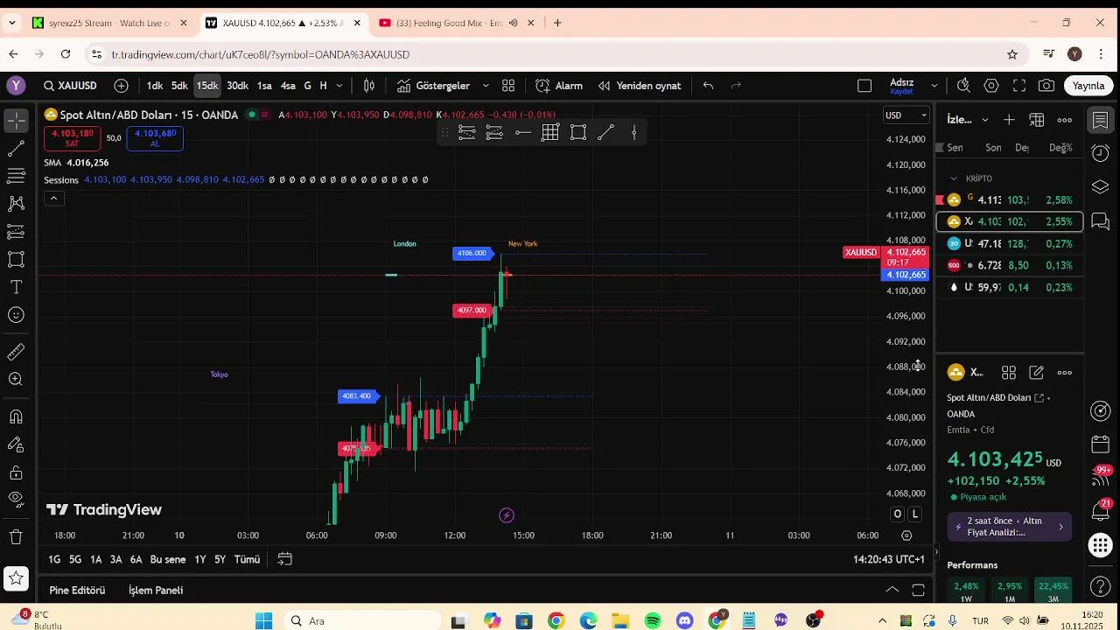Select the 6.728 S&P 500 watchlist row
Image resolution: width=1120 pixels, height=630 pixels.
pyautogui.click(x=1010, y=265)
